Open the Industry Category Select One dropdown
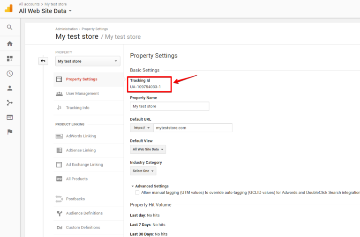Viewport: 360px width, 237px height. click(143, 171)
